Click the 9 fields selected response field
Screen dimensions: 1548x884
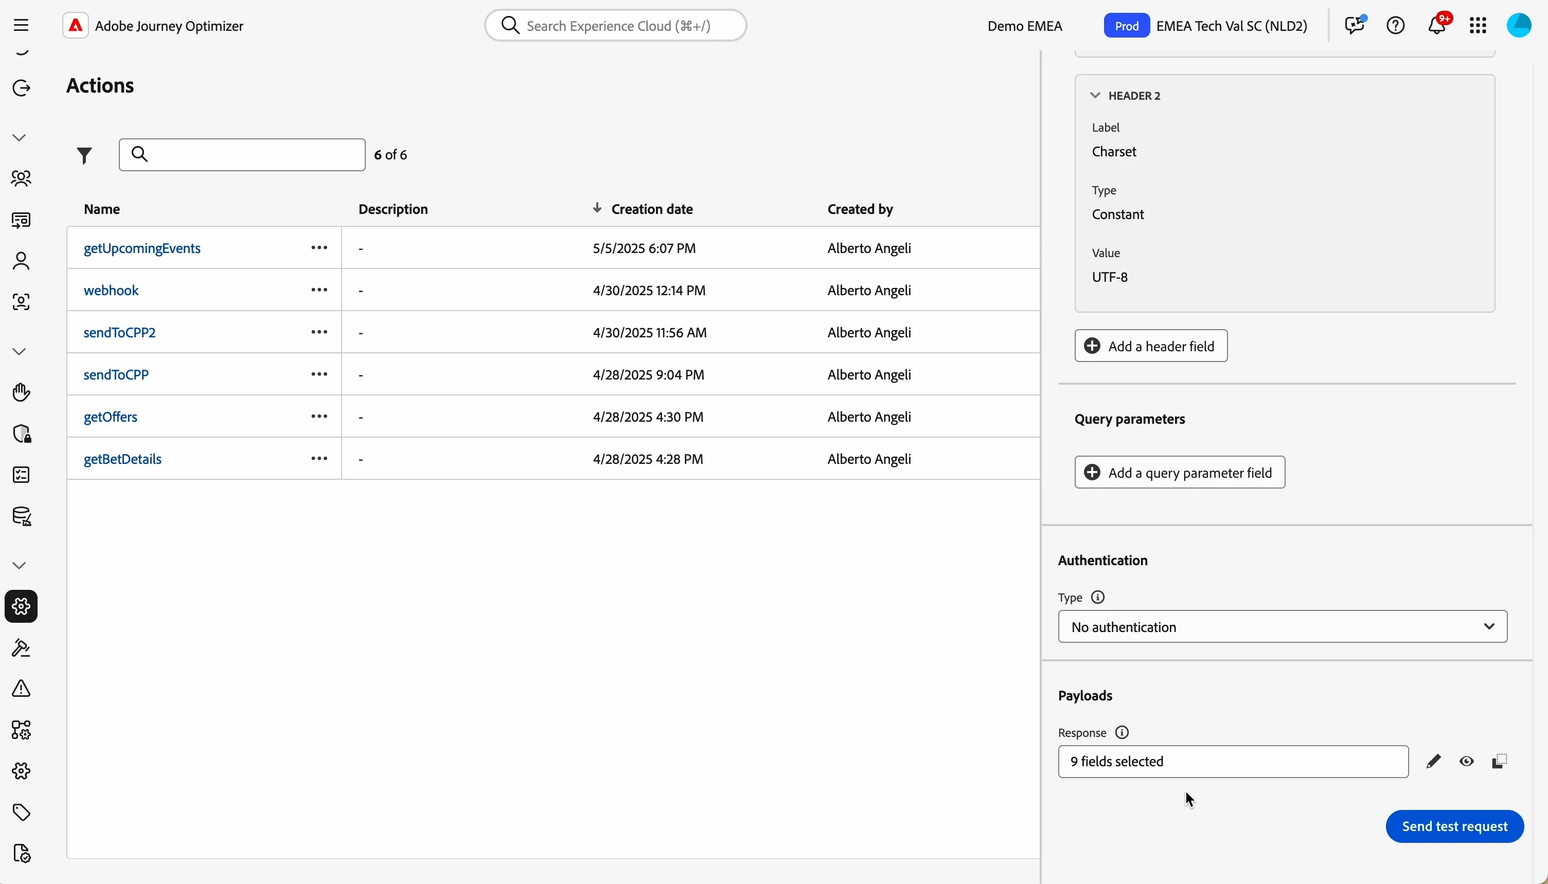coord(1233,762)
